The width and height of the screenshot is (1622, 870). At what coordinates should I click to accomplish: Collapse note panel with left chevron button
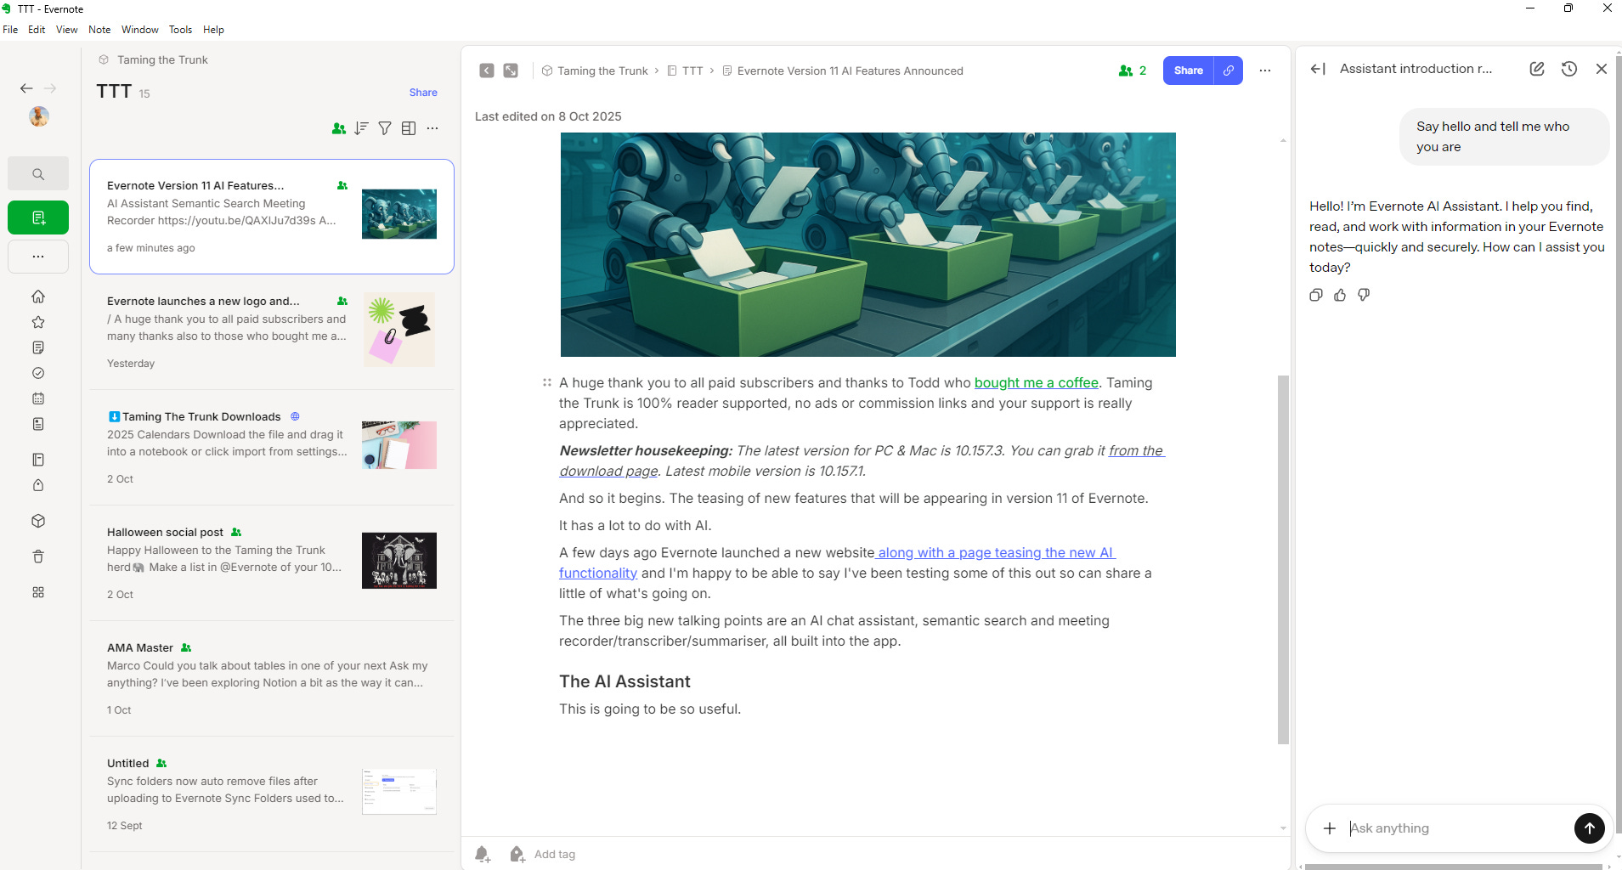(486, 71)
